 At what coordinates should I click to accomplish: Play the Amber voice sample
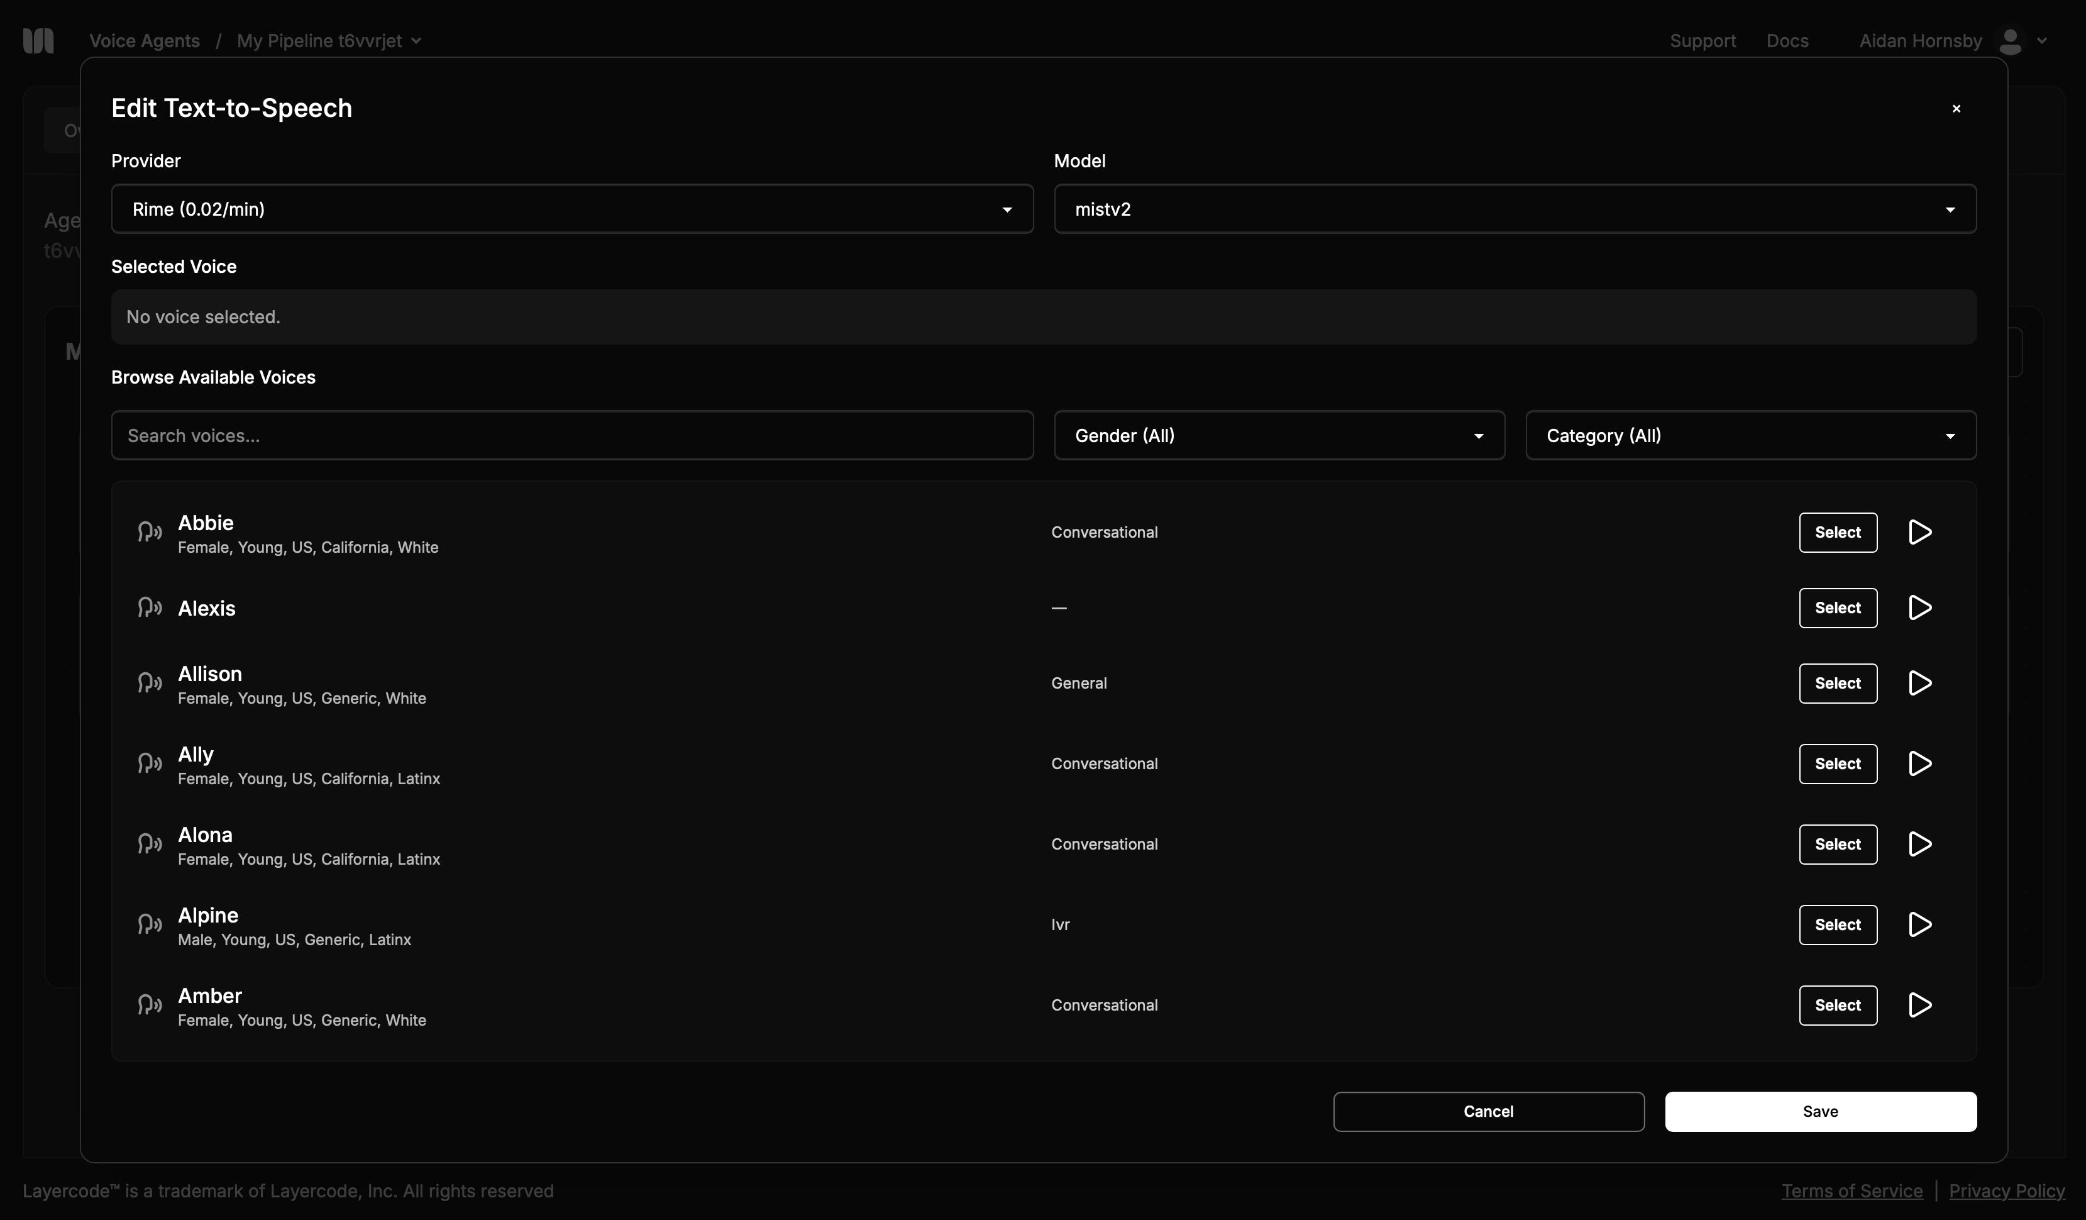click(x=1919, y=1005)
